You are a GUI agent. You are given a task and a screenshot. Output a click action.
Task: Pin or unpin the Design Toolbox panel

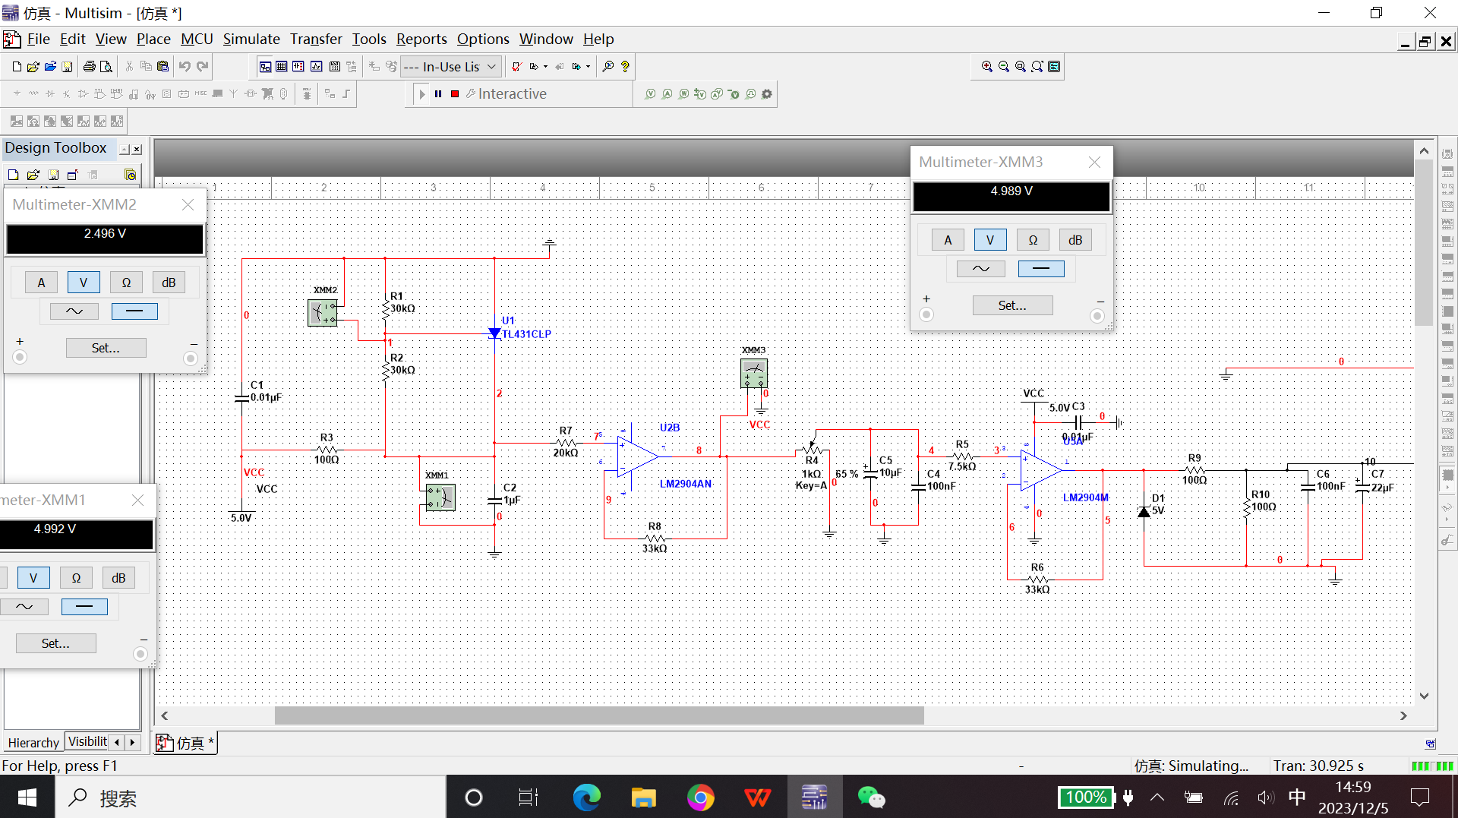(x=125, y=149)
